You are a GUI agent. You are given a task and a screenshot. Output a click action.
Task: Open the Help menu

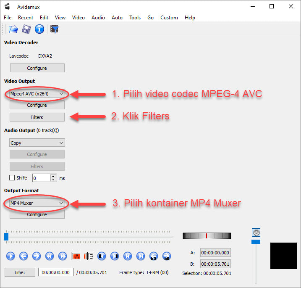pyautogui.click(x=190, y=18)
